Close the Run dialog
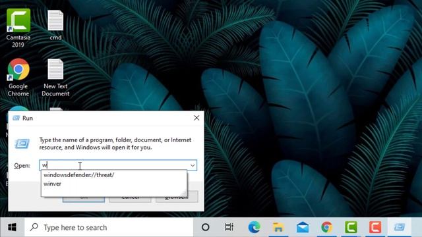The height and width of the screenshot is (237, 422). point(196,118)
